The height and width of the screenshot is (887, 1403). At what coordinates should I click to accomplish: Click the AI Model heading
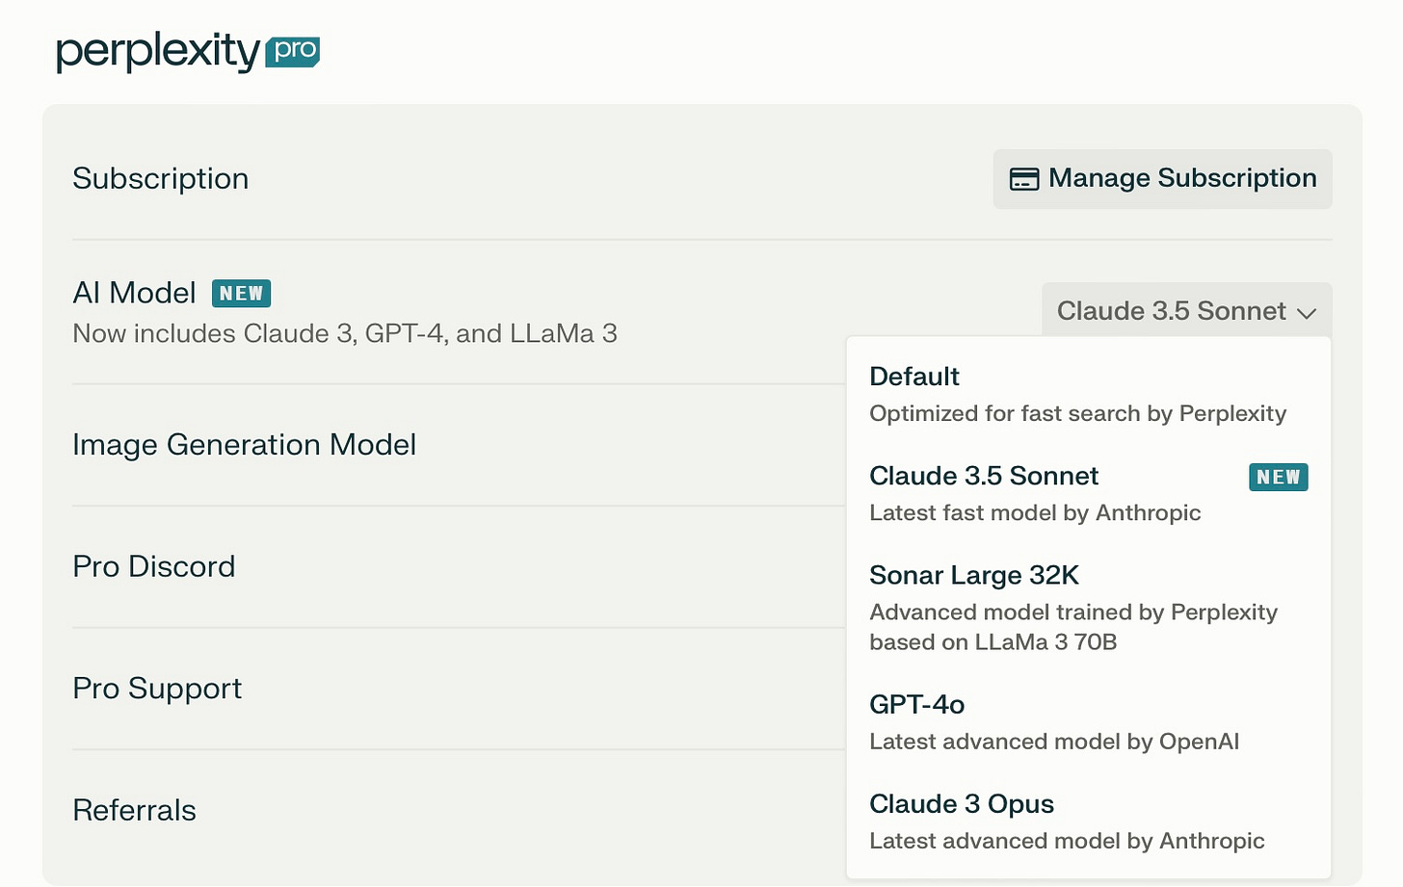pos(134,292)
